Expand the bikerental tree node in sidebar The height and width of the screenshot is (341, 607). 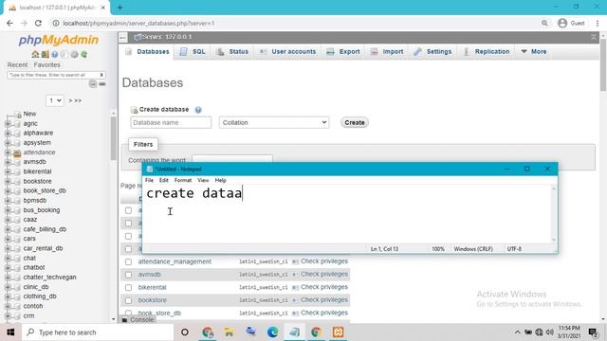[x=8, y=171]
